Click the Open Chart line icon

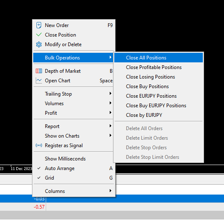39,81
